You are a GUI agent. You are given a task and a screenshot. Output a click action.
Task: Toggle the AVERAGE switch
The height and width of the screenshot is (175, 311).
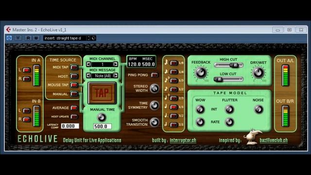point(74,108)
